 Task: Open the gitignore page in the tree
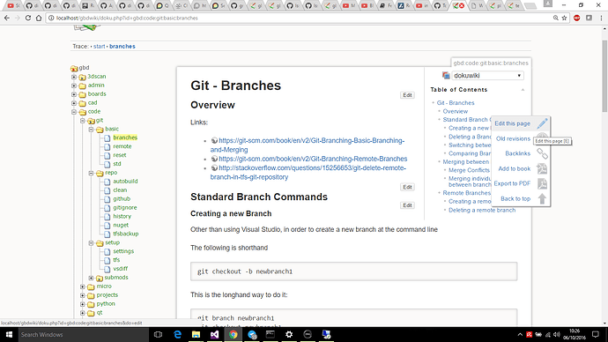[125, 207]
